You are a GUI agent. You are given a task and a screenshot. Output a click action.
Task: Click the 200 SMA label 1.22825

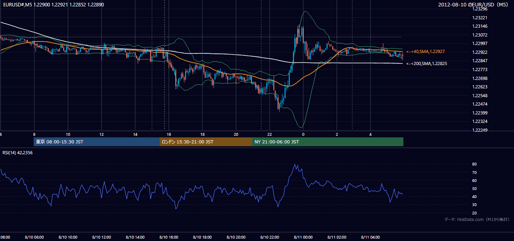tap(427, 63)
